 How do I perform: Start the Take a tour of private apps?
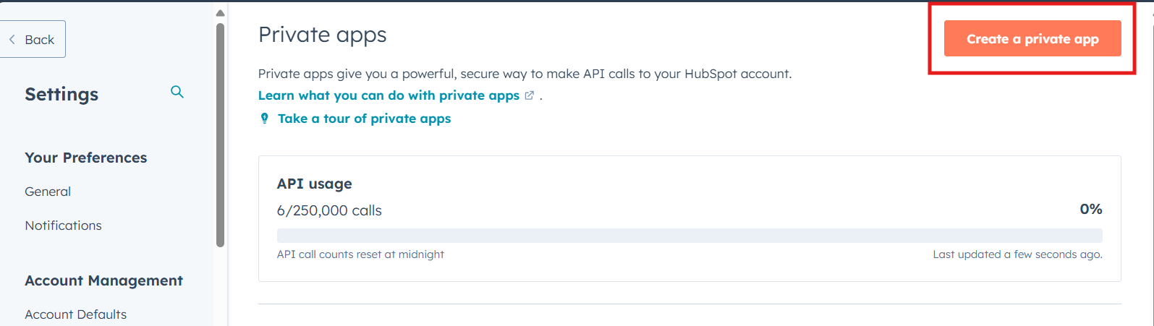(364, 119)
